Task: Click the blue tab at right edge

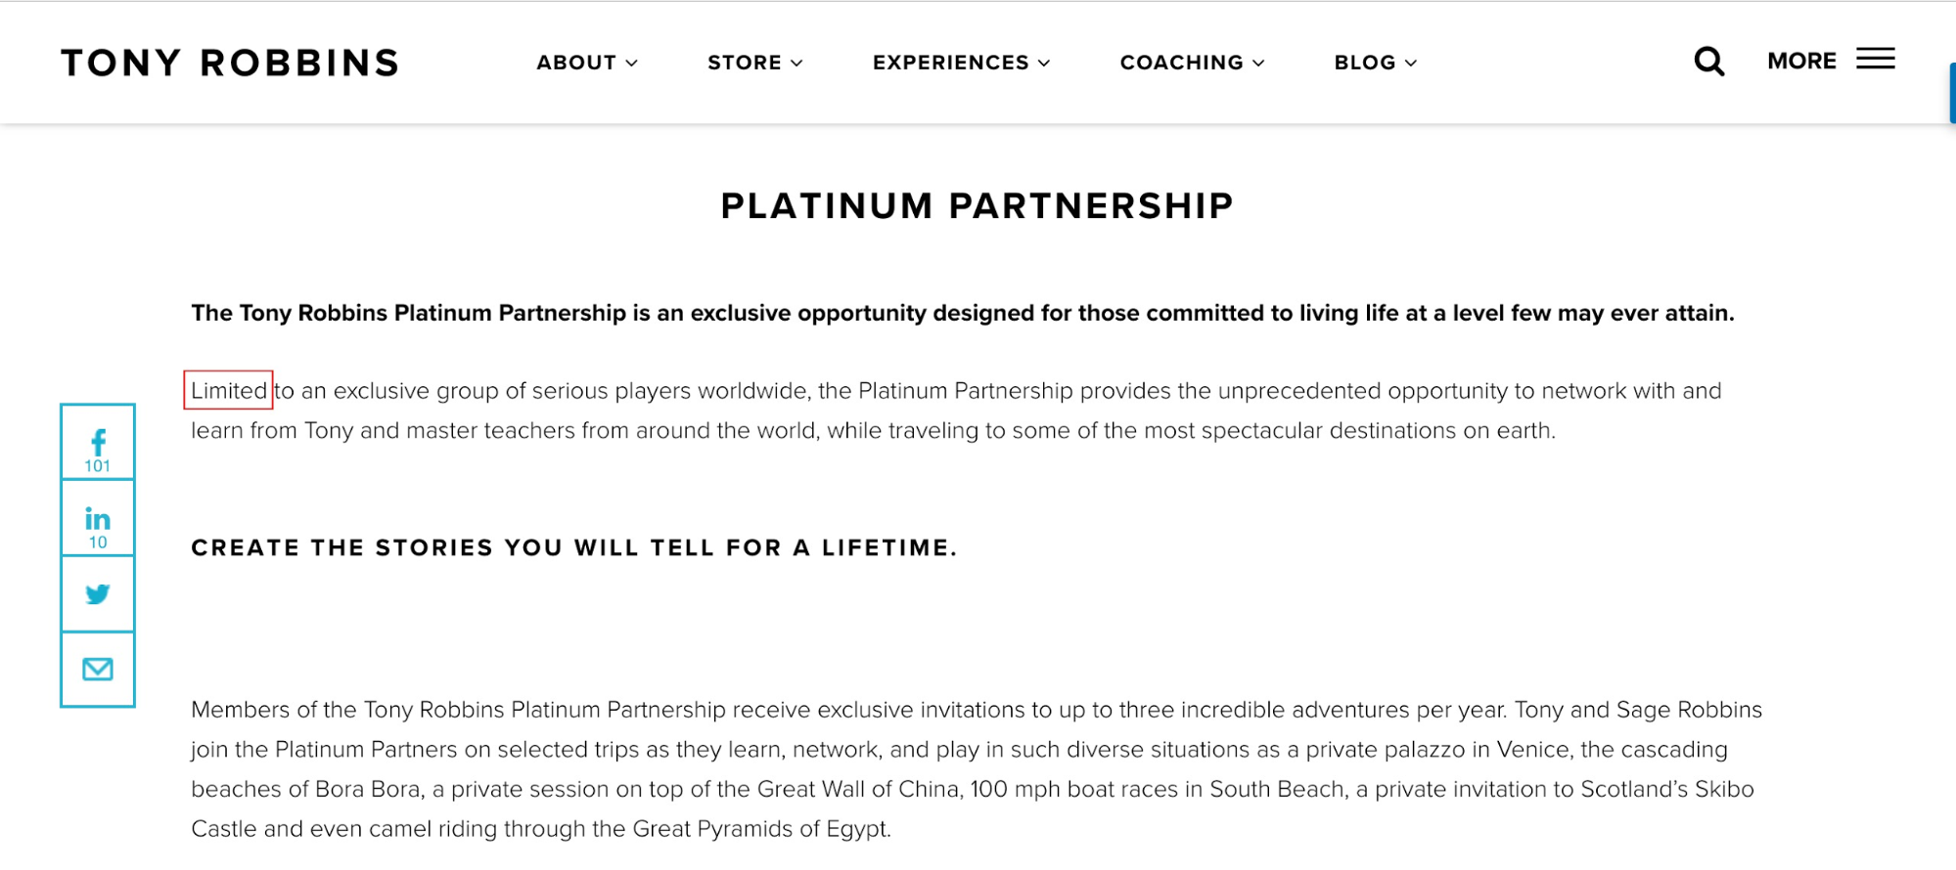Action: tap(1952, 93)
